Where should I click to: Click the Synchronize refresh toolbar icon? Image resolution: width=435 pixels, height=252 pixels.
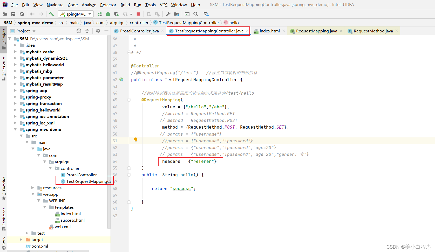tap(22, 14)
